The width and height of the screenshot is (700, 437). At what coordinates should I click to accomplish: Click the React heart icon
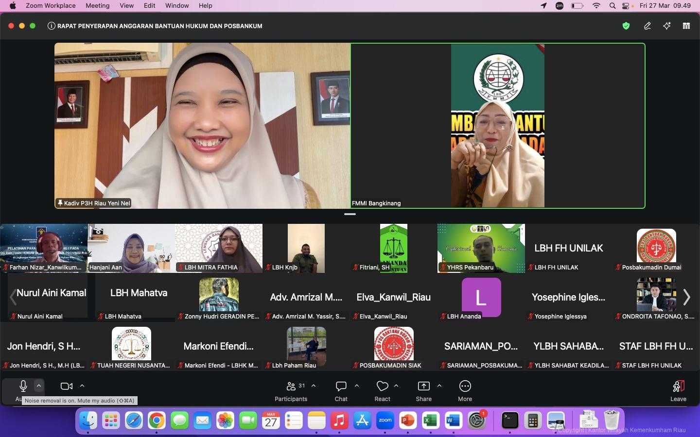382,387
